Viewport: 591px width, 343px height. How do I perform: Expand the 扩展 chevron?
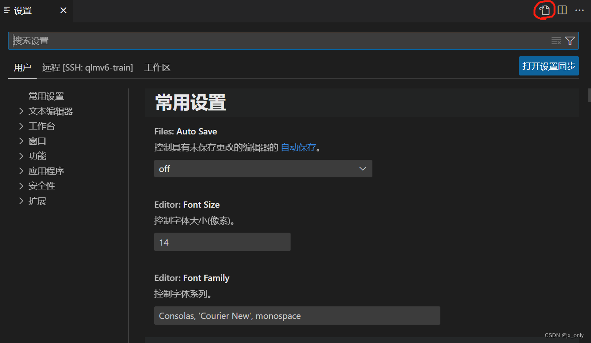click(x=21, y=201)
